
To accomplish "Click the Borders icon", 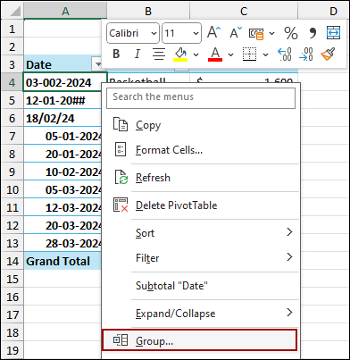I will point(249,54).
